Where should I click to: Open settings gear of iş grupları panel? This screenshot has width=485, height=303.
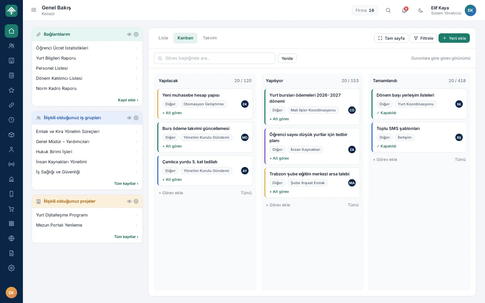136,118
